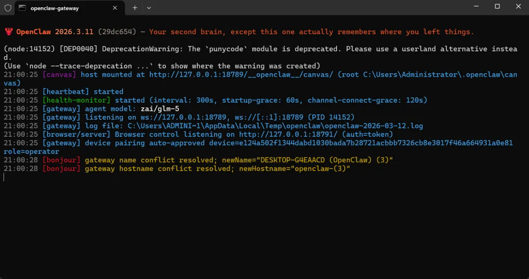Click the "[DEP0040]" deprecation code
Screen dimensions: 529x279
(78, 49)
